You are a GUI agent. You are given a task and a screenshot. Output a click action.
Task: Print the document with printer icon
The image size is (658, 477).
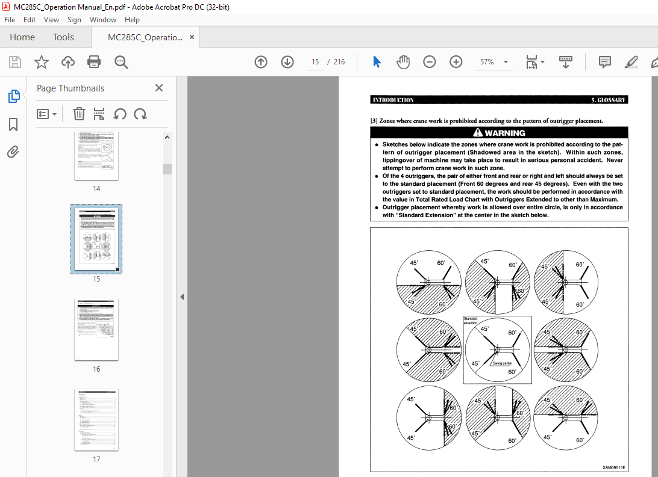point(94,62)
